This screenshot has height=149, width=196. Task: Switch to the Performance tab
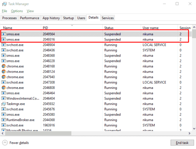[29, 18]
